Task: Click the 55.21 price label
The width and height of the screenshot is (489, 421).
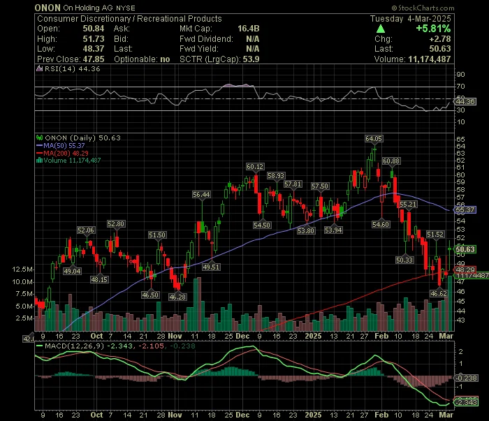Action: click(408, 205)
